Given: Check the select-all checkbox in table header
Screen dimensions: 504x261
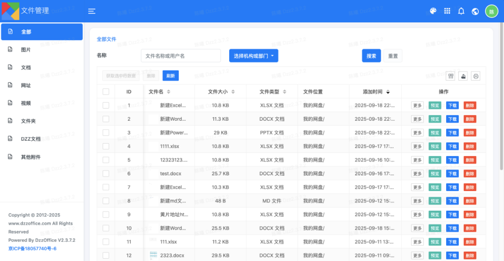Looking at the screenshot, I should 106,92.
